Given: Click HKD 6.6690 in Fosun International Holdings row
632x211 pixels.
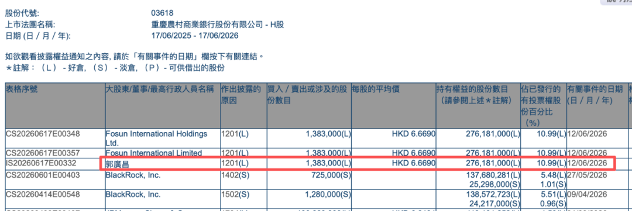Looking at the screenshot, I should click(413, 133).
